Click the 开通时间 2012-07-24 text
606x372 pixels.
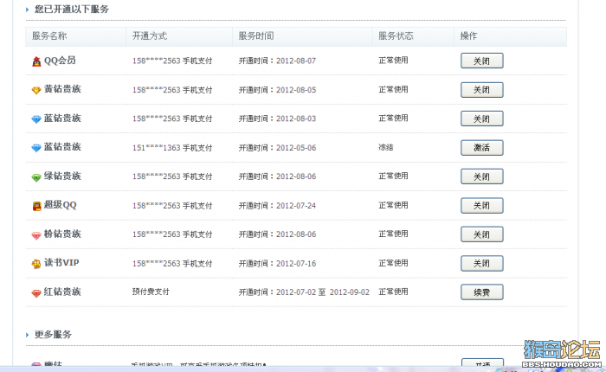point(277,206)
